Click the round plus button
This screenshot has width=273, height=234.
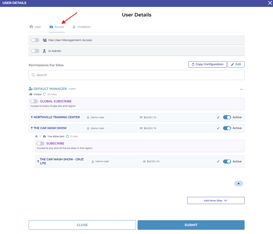[x=238, y=183]
